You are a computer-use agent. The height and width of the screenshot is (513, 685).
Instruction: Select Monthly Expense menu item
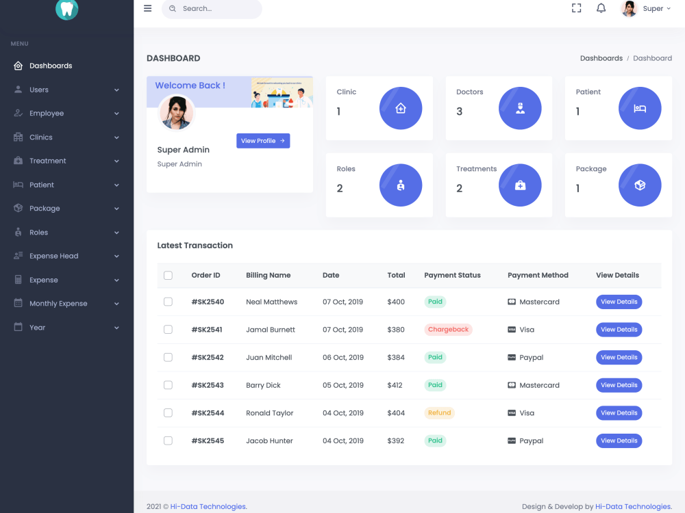tap(67, 303)
